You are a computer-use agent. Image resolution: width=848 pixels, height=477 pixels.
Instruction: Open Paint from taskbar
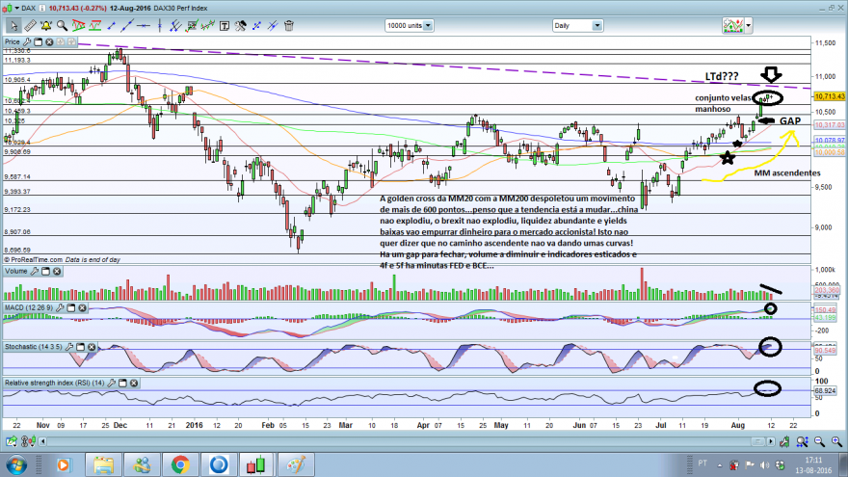295,465
